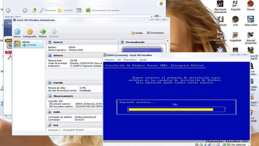This screenshot has width=259, height=146.
Task: Click the PDF file icon in Explorer
Action: (x=8, y=55)
